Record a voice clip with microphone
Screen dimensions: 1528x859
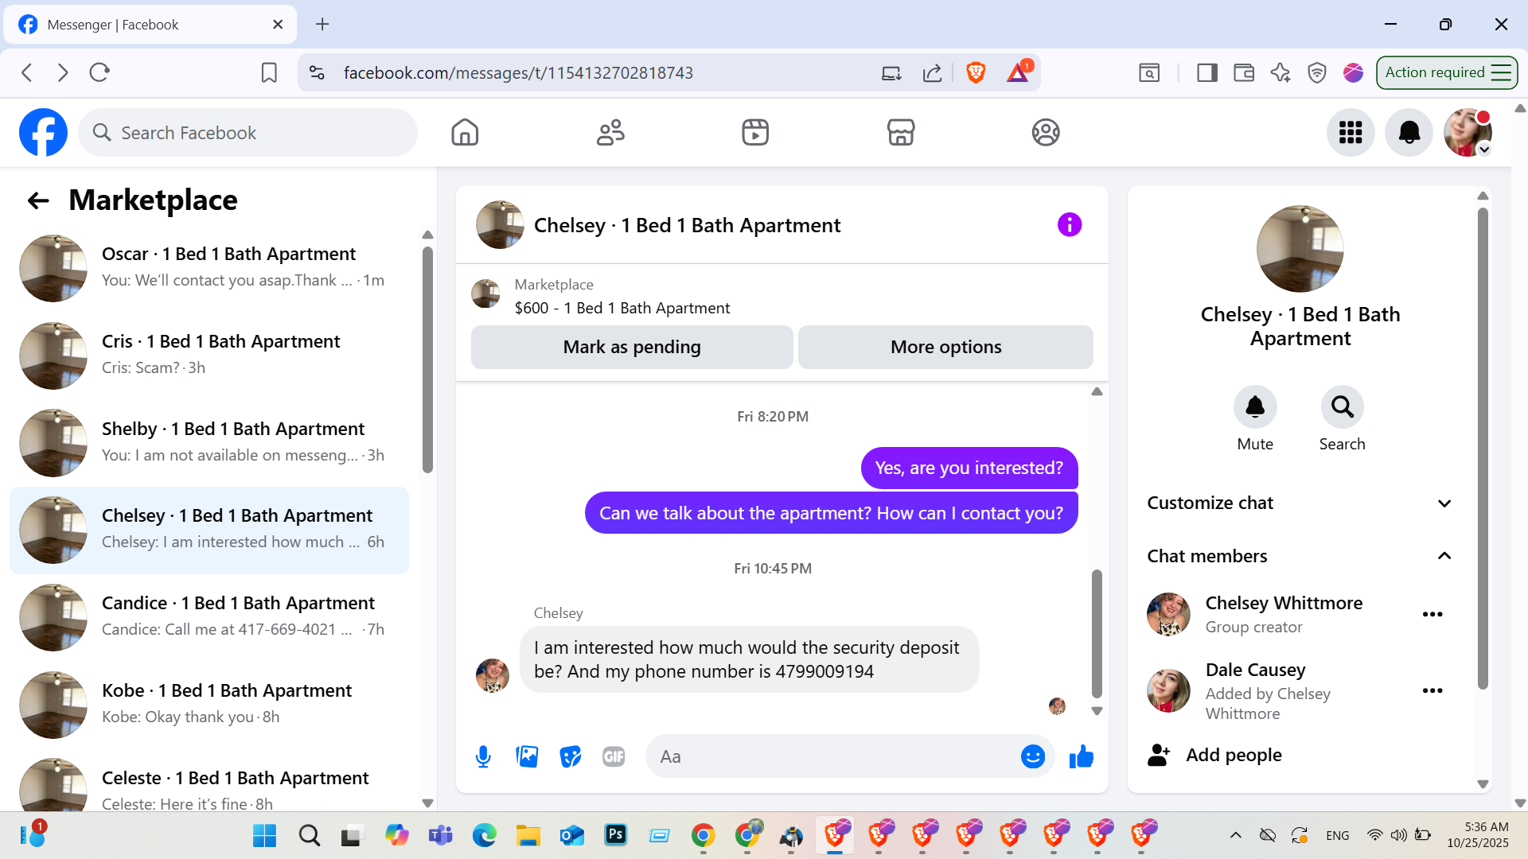[483, 756]
